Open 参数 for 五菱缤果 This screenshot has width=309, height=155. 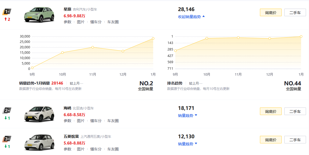pos(67,149)
